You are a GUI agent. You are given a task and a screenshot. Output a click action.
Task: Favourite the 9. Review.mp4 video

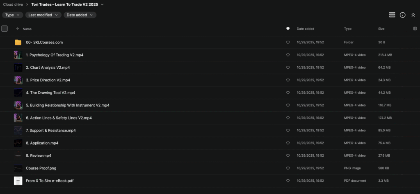click(288, 156)
